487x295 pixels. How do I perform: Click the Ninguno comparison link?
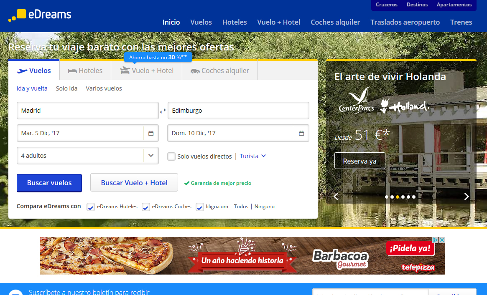[x=264, y=207]
